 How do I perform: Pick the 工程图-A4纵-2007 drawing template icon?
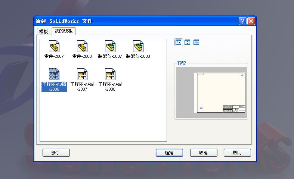pyautogui.click(x=82, y=74)
